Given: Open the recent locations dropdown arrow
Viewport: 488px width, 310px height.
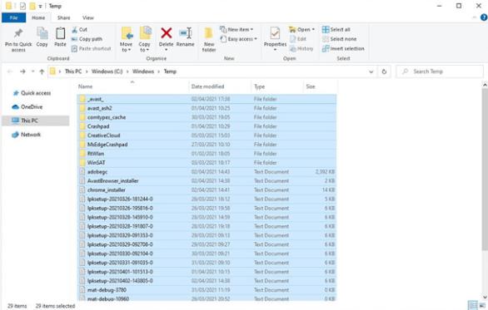Looking at the screenshot, I should pyautogui.click(x=32, y=71).
